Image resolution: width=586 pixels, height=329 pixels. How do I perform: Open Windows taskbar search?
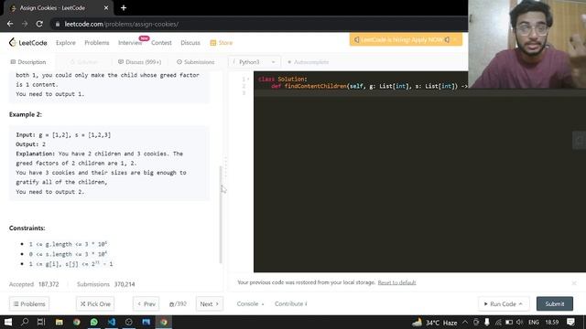[25, 322]
